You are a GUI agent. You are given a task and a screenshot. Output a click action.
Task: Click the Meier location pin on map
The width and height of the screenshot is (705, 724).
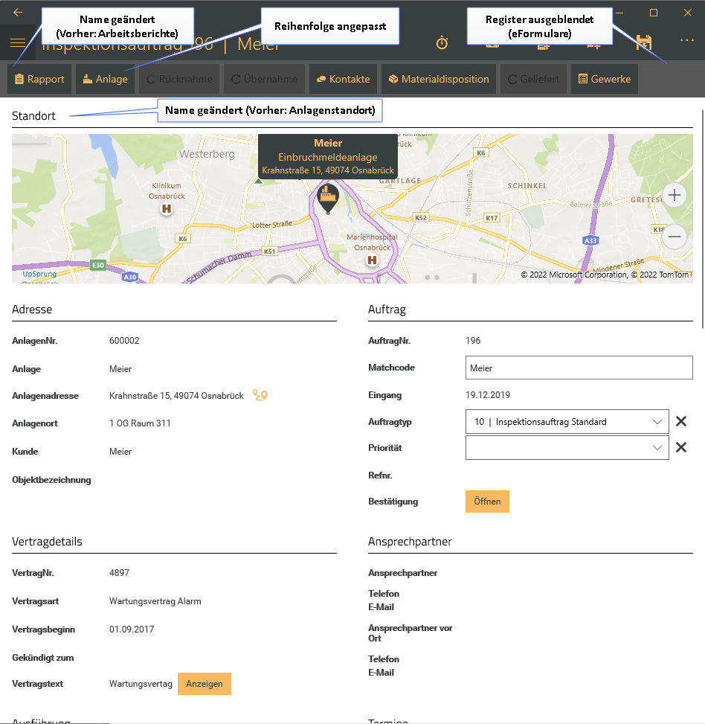328,198
